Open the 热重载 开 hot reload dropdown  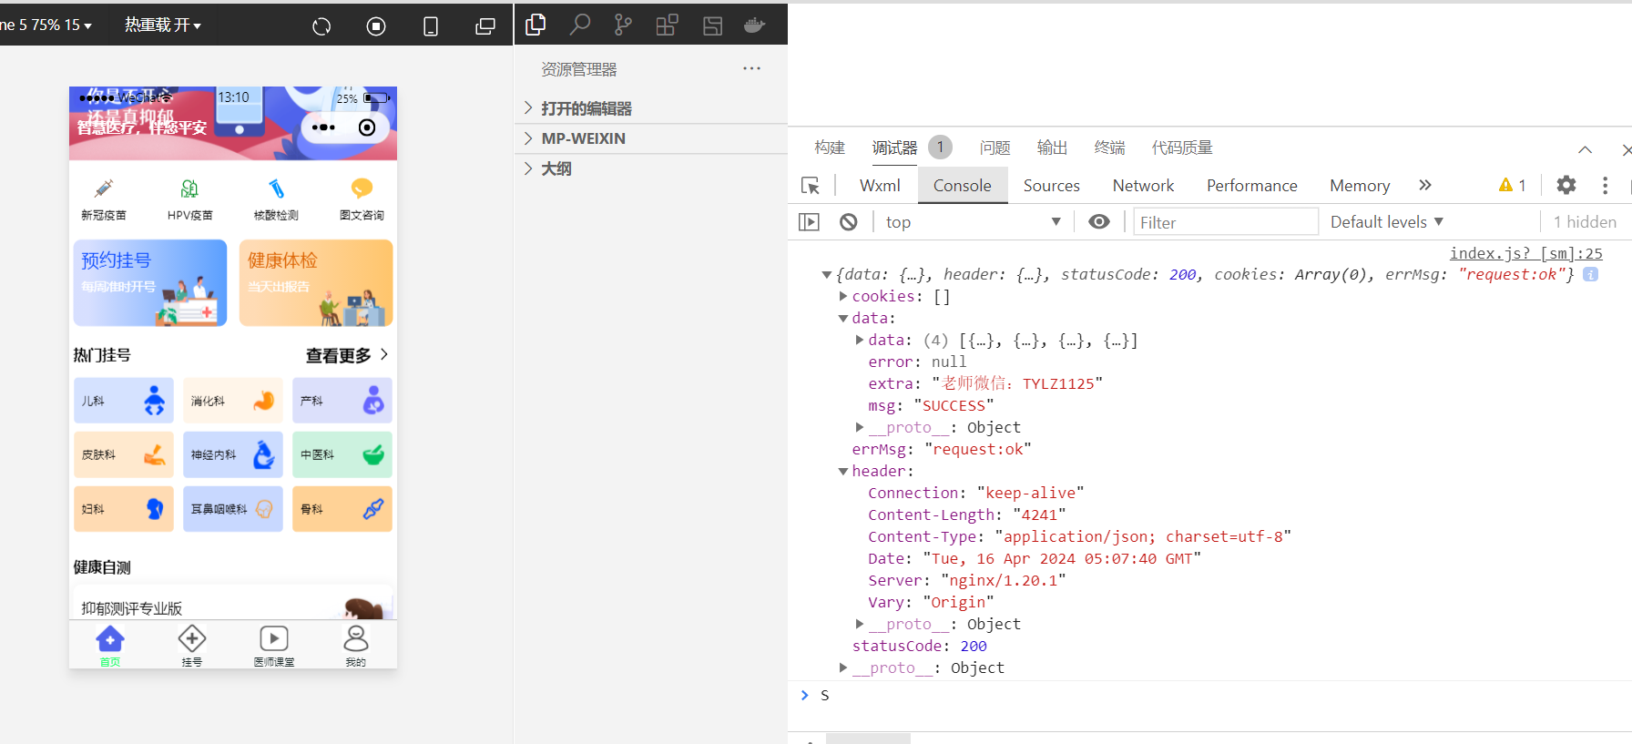click(163, 25)
